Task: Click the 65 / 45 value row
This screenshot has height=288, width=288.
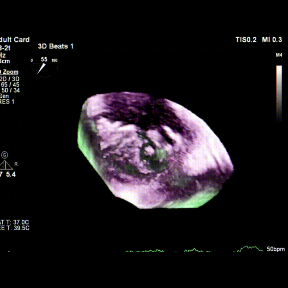Action: 10,85
